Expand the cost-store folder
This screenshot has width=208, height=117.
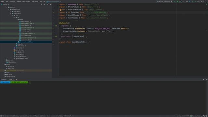pos(10,11)
